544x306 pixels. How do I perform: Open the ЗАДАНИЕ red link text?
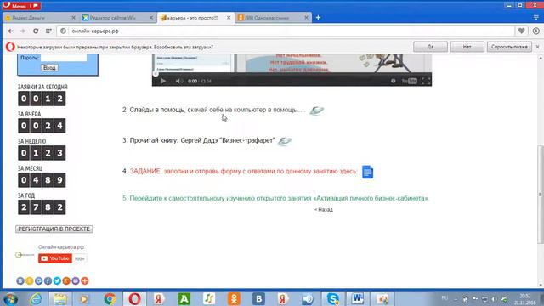click(x=243, y=172)
